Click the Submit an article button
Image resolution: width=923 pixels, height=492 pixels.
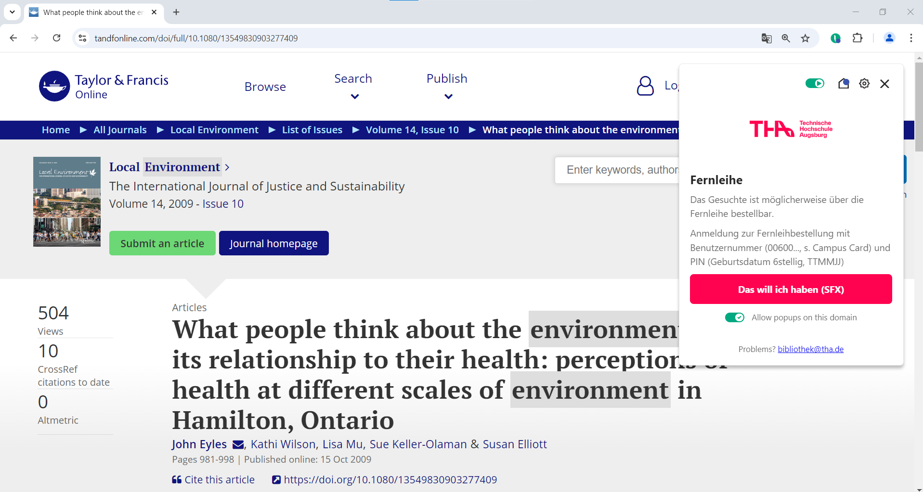pos(162,243)
